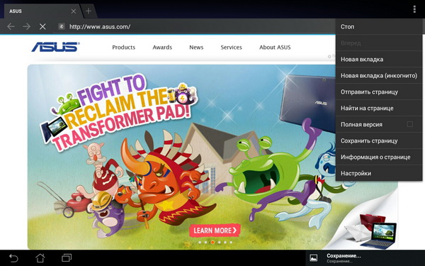
Task: Tap the browser back arrow icon
Action: 11,27
